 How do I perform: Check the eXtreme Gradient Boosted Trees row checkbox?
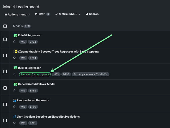pyautogui.click(x=5, y=55)
